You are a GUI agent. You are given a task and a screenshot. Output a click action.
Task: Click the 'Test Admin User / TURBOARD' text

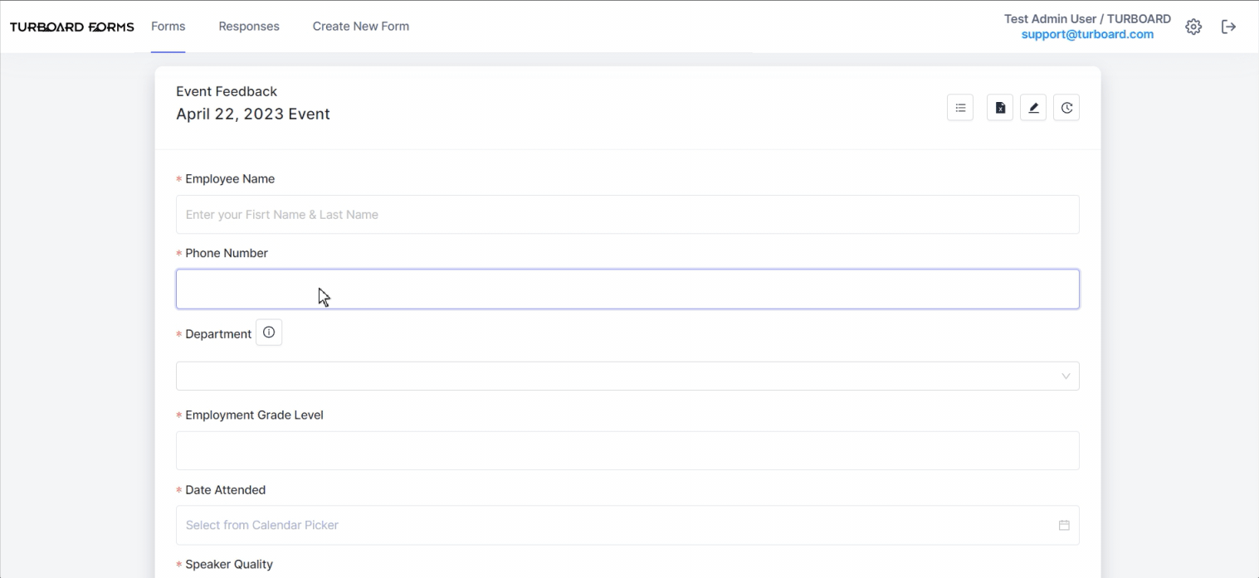point(1087,19)
